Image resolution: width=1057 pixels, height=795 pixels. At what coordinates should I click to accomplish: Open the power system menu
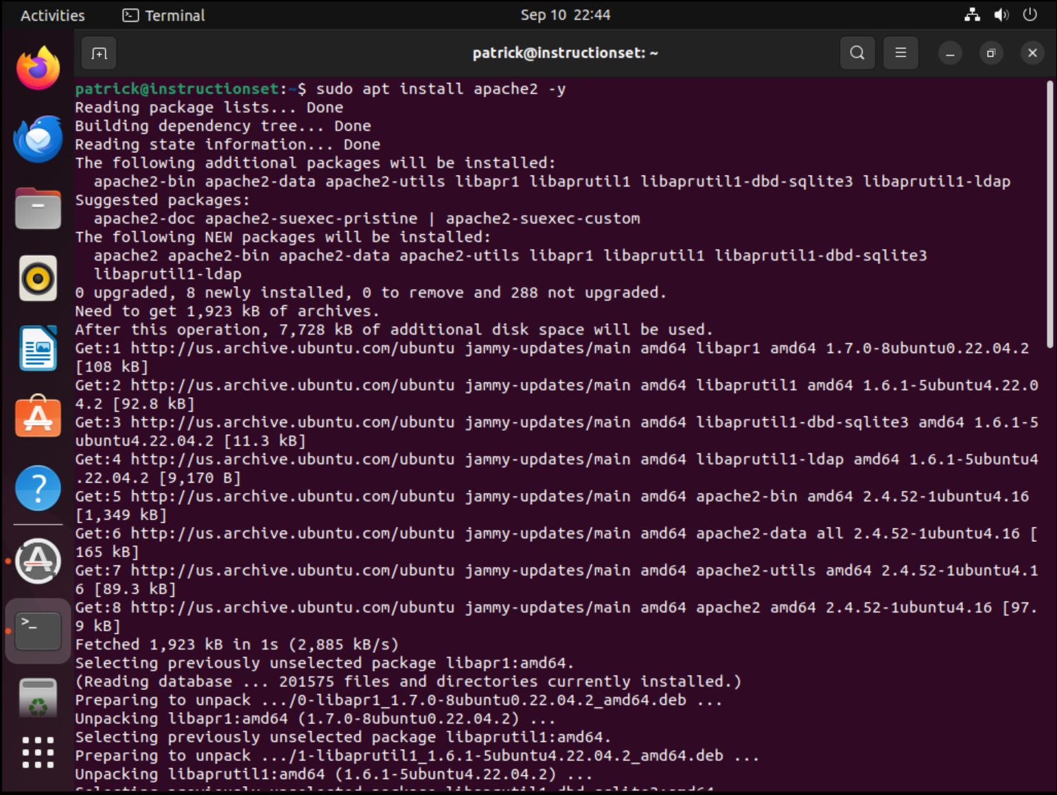point(1030,15)
